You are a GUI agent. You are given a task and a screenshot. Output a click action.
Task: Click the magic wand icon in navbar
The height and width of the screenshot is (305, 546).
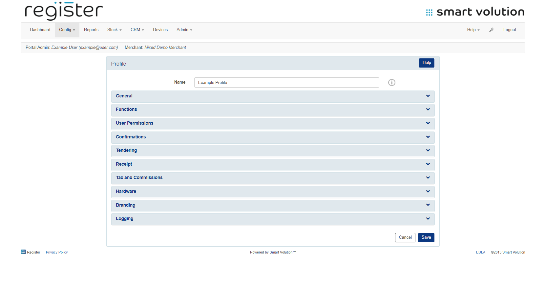[491, 30]
